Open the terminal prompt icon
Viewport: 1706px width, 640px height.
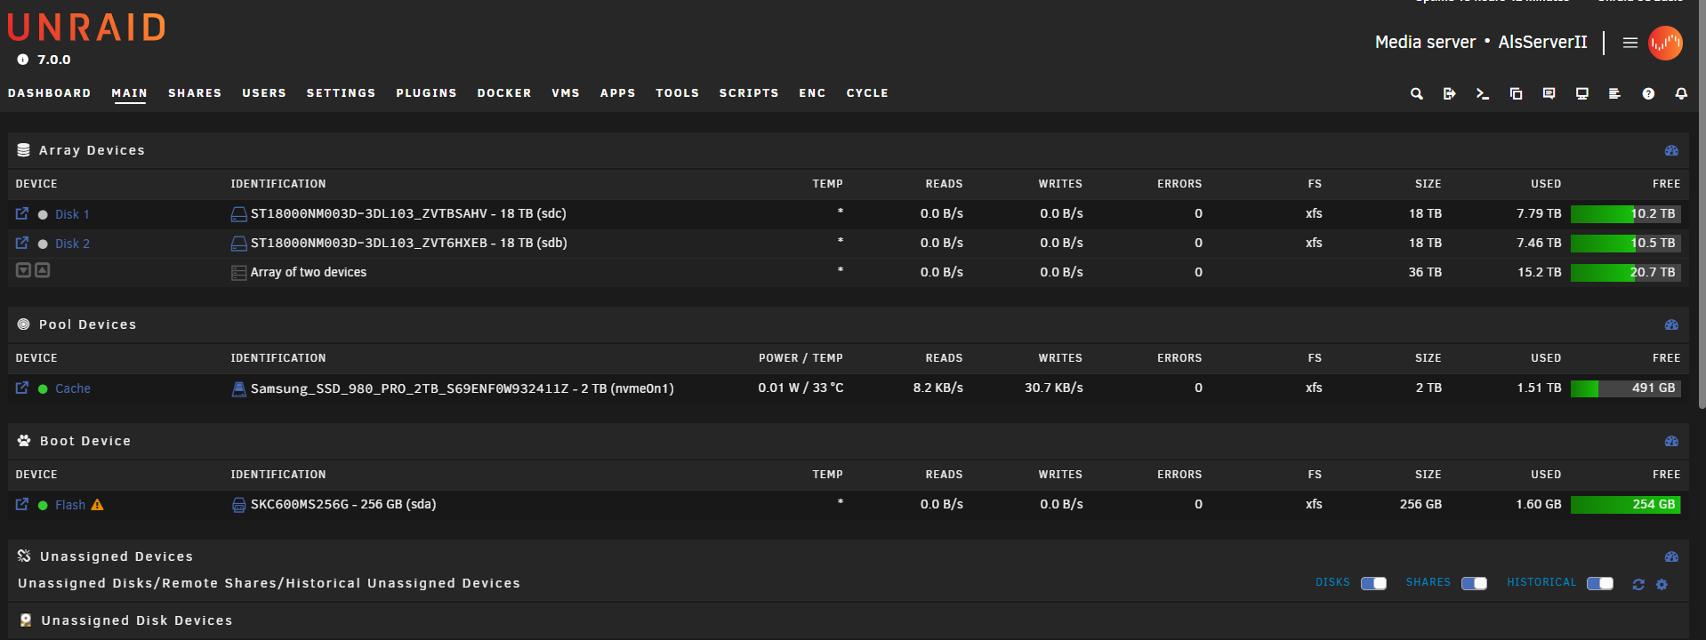tap(1482, 93)
